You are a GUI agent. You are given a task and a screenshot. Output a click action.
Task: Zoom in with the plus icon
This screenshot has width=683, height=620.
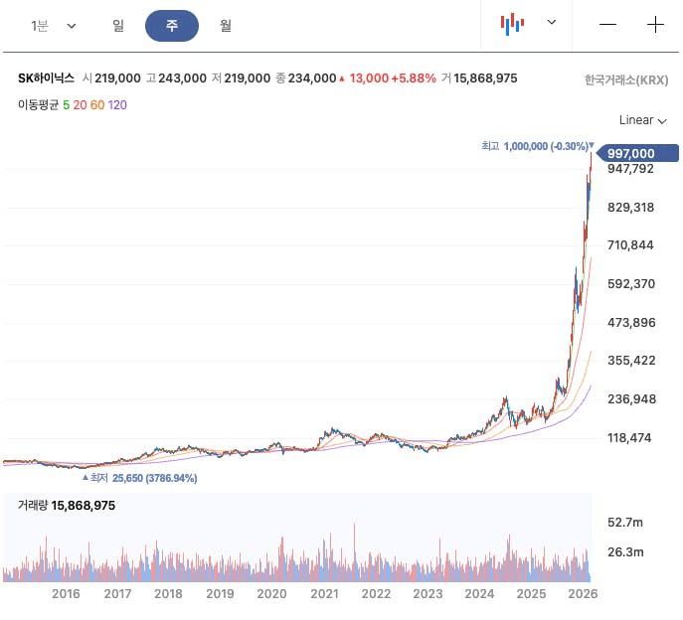point(655,25)
